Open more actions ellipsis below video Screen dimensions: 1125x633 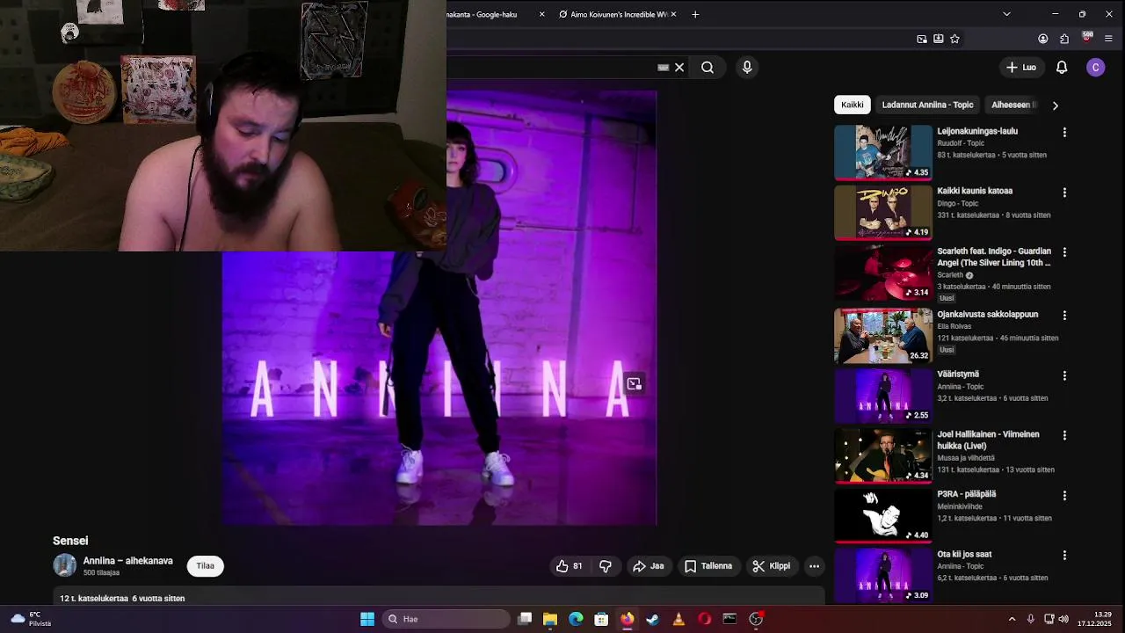pos(814,566)
